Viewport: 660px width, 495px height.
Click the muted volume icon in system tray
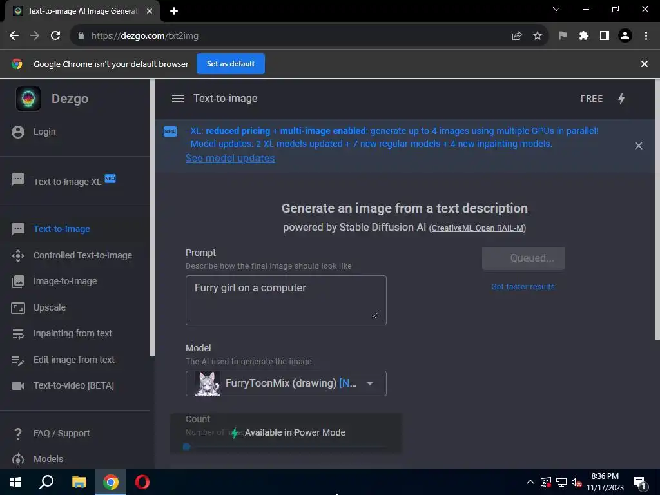576,482
